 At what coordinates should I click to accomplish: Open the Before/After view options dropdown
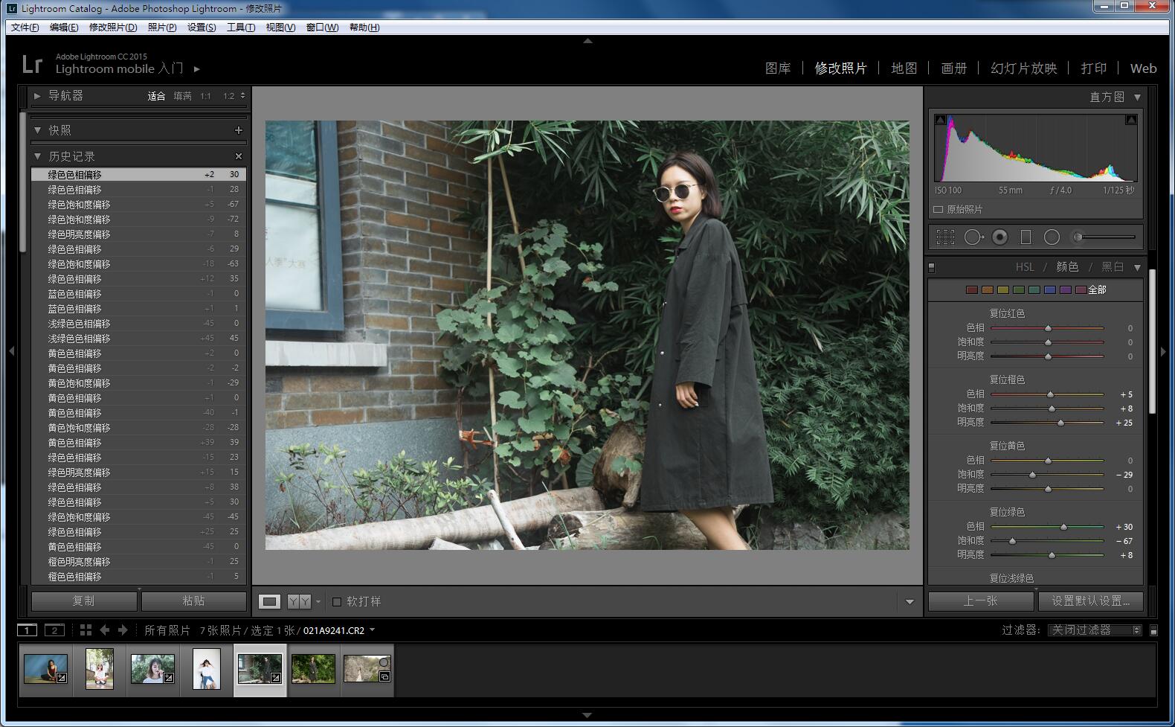[318, 601]
